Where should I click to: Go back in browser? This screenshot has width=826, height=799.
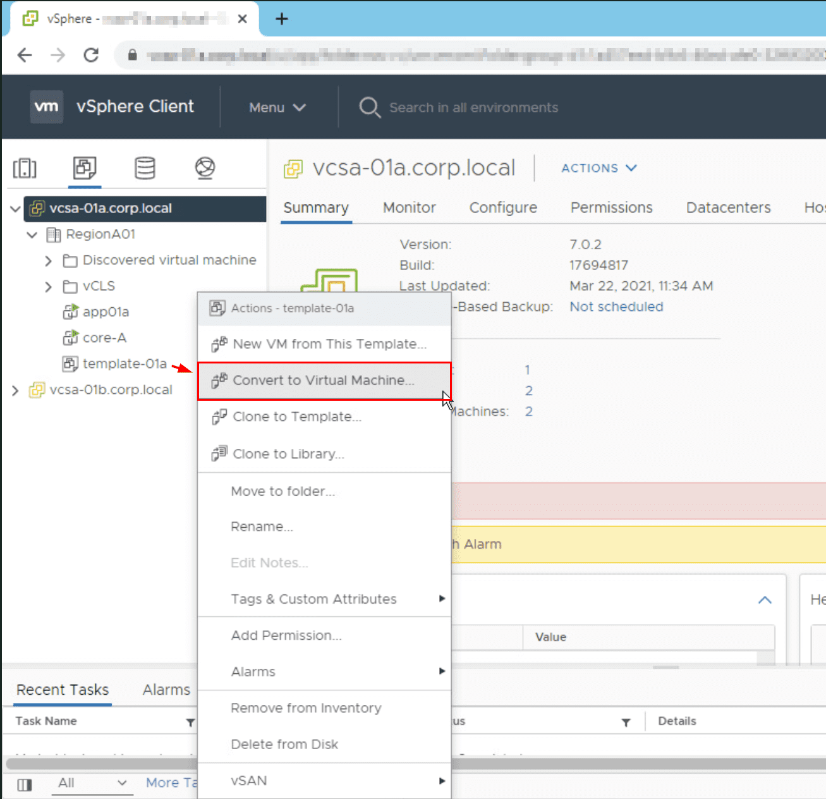[25, 55]
